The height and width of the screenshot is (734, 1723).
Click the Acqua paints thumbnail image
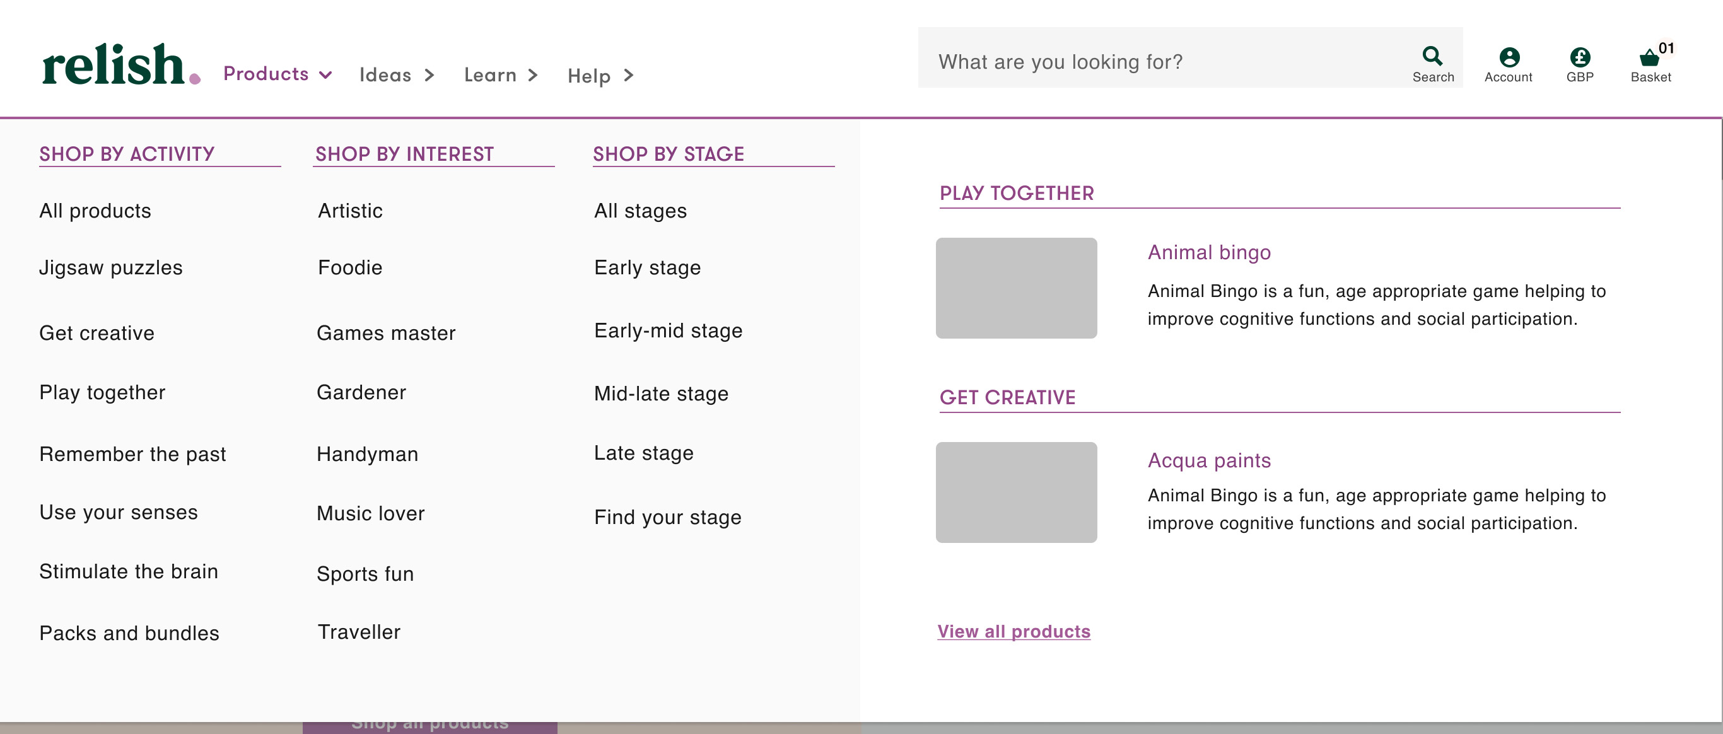coord(1015,492)
